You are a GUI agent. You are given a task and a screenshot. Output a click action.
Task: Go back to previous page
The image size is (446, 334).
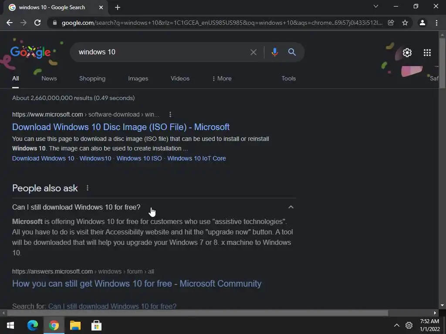[10, 23]
